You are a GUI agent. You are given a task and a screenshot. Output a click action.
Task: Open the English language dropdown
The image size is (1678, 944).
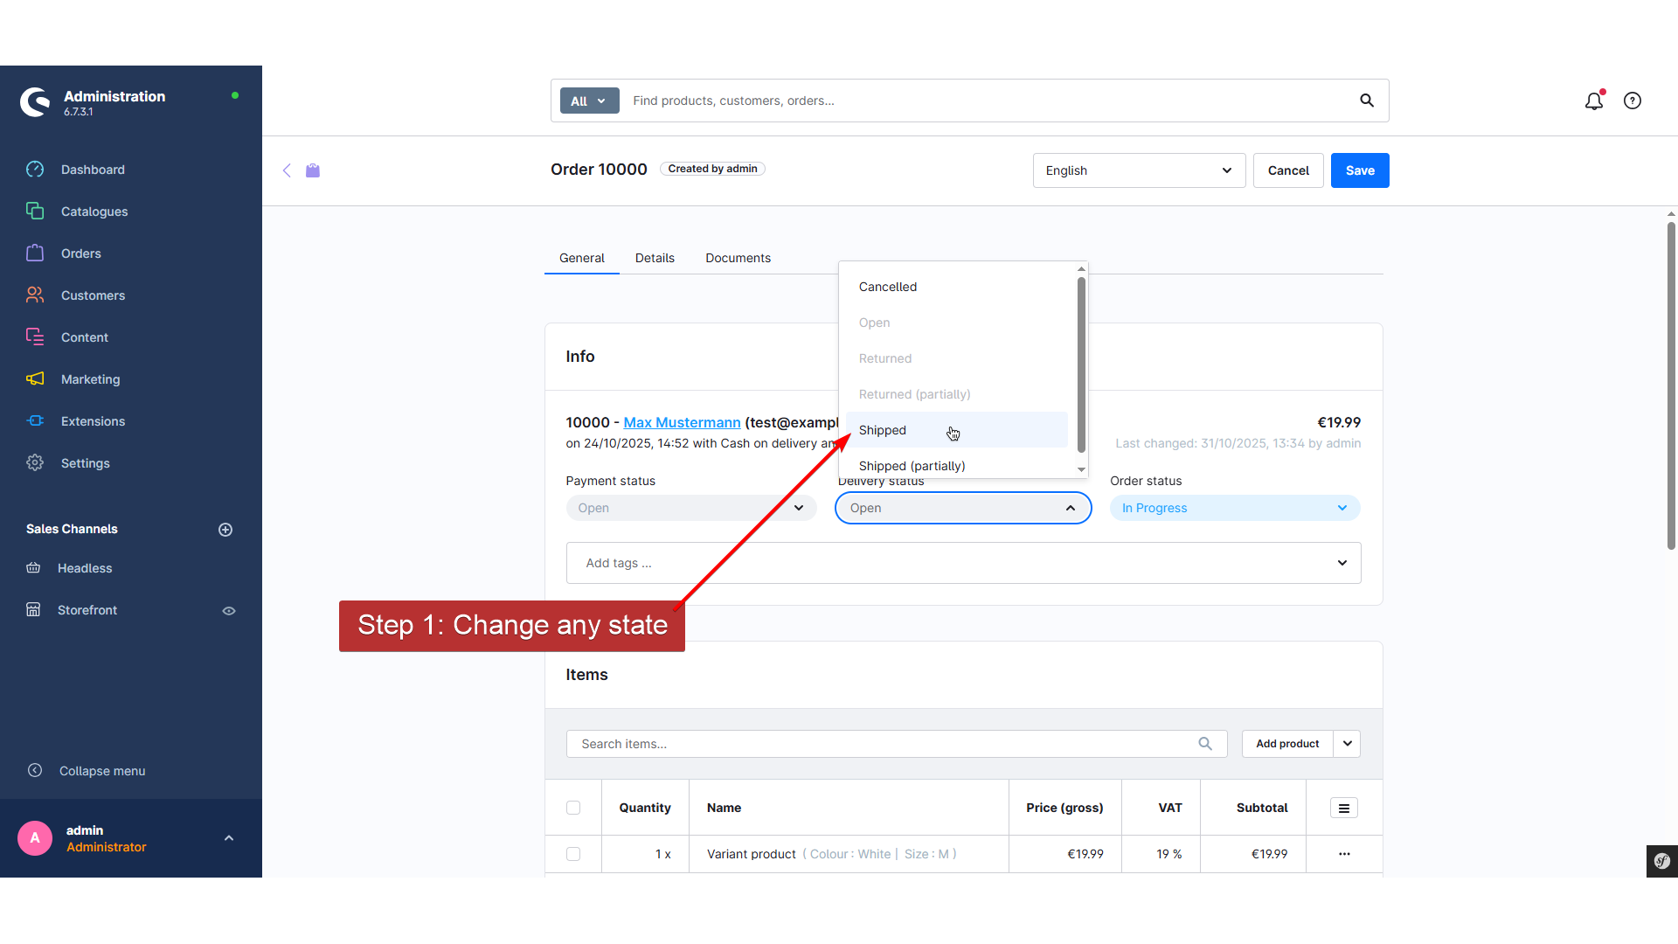(1138, 171)
